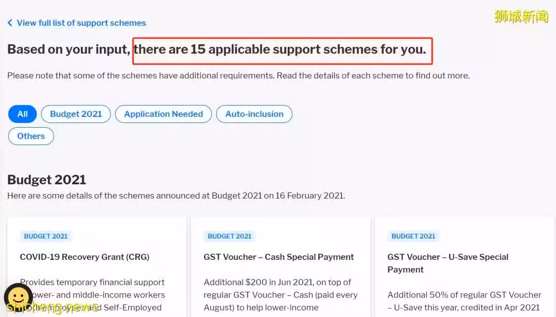
Task: Filter by Budget 2021 pill
Action: pos(76,114)
